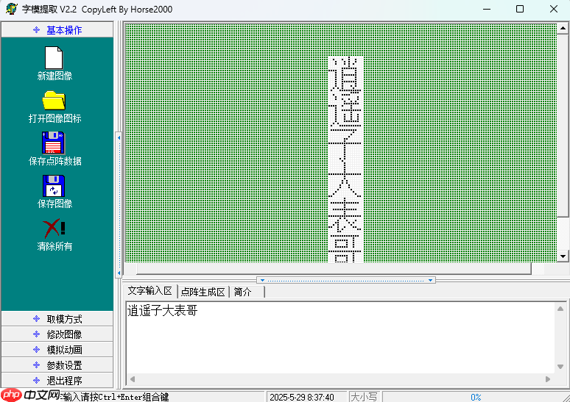This screenshot has width=570, height=402.
Task: Expand the 取模方式 section
Action: (57, 319)
